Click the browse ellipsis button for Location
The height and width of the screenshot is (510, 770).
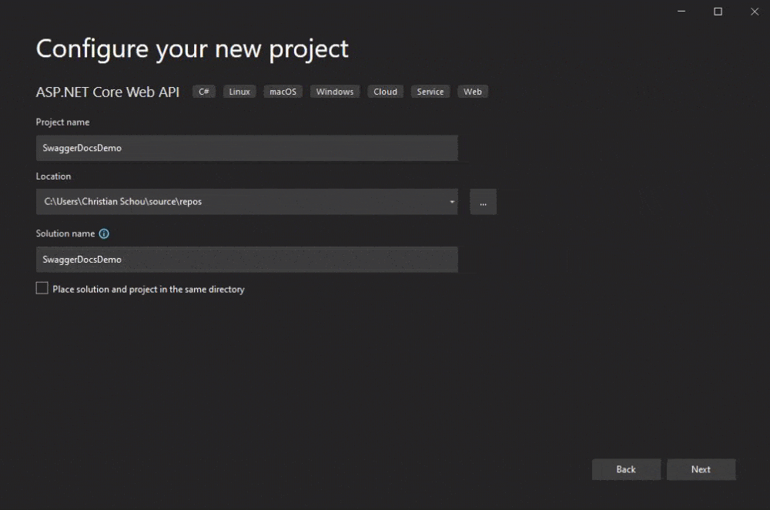(x=483, y=202)
